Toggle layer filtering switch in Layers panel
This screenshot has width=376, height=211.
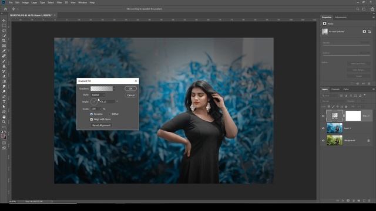point(365,95)
